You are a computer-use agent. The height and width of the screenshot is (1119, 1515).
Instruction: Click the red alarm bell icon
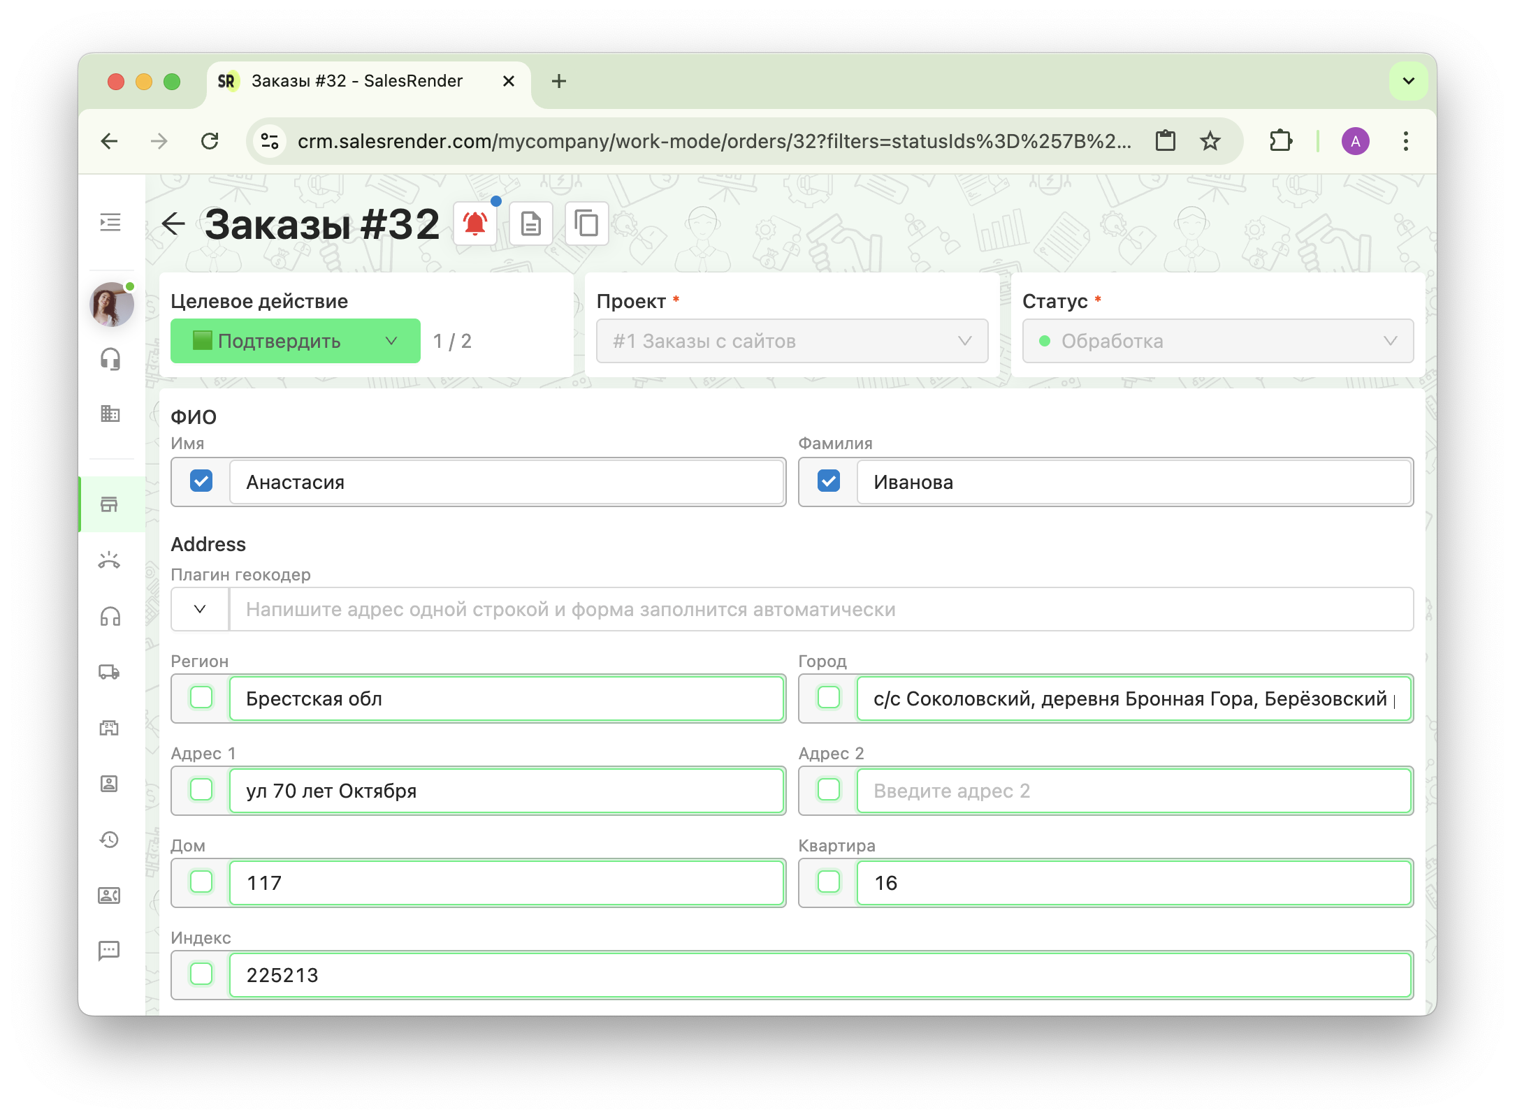475,224
